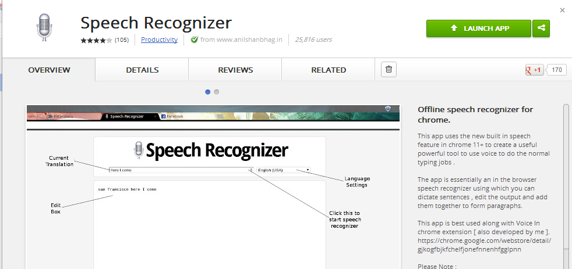
Task: Click the 25,816 users text
Action: pos(313,40)
